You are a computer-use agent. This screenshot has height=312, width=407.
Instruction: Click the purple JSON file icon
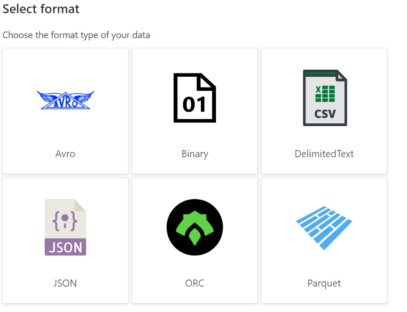(65, 227)
